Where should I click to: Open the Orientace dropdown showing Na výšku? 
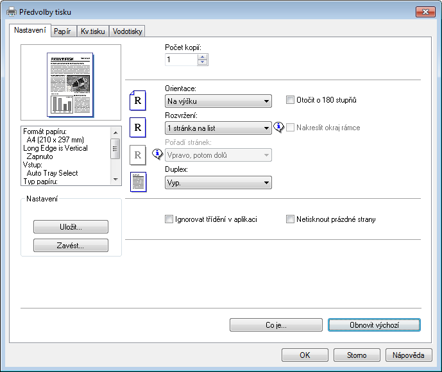point(218,101)
